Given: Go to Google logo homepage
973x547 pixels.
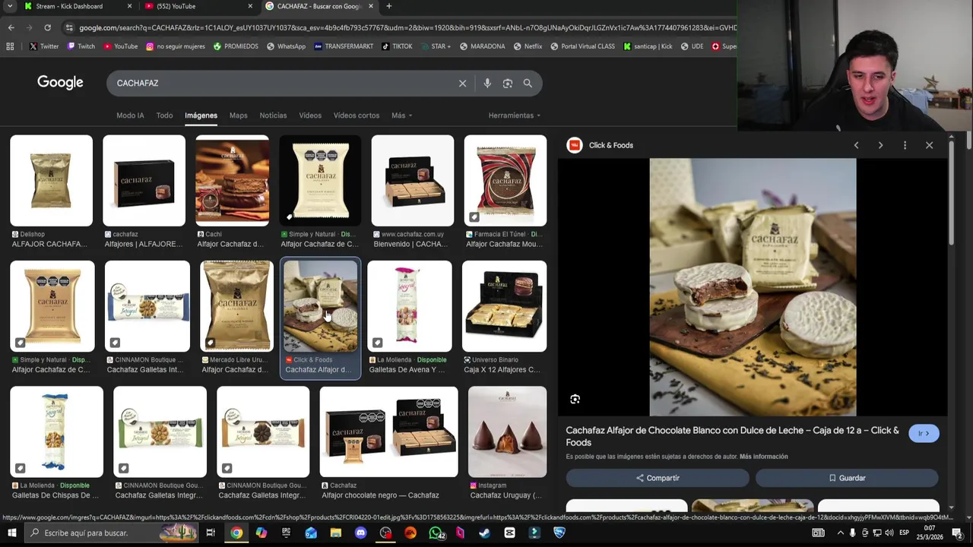Looking at the screenshot, I should pyautogui.click(x=60, y=83).
